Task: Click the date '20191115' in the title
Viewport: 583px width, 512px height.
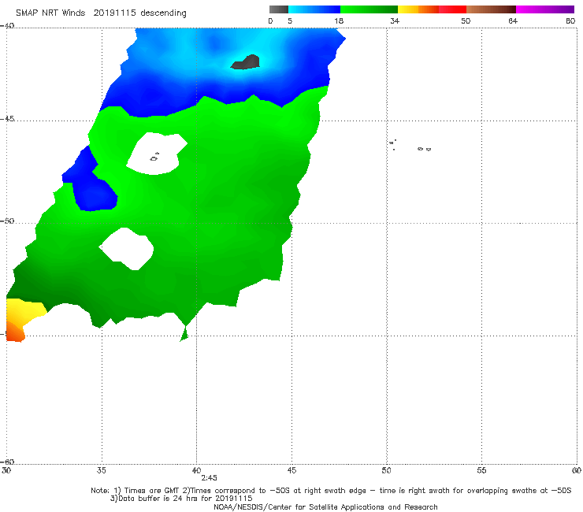Action: 114,13
